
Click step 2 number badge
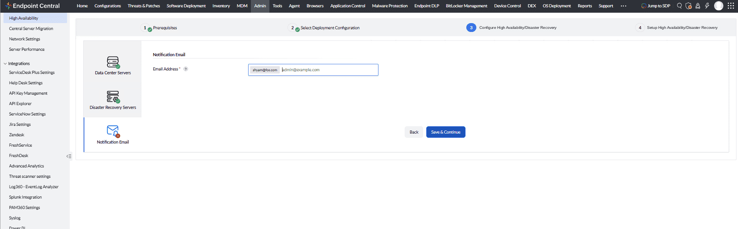pyautogui.click(x=293, y=28)
